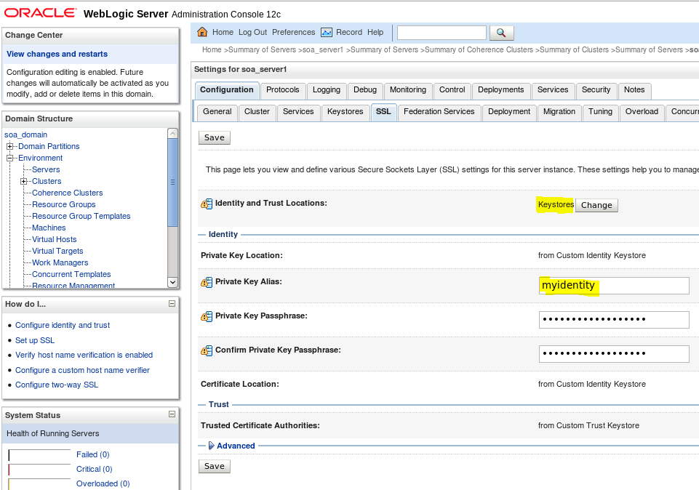Click the highlighted Keystores link
This screenshot has width=699, height=490.
tap(556, 204)
